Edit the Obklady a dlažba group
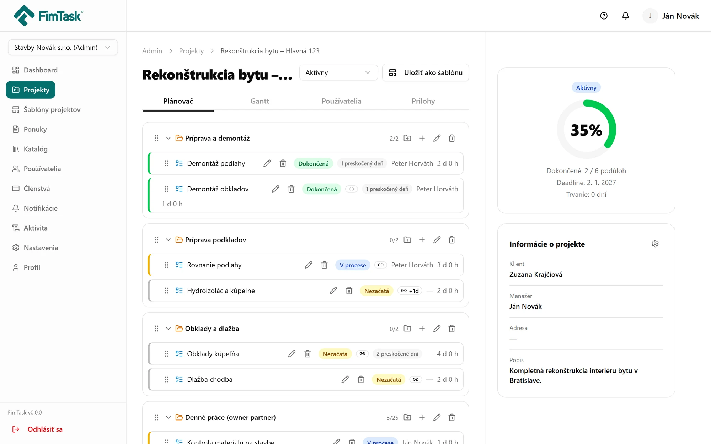This screenshot has height=444, width=711. point(437,329)
